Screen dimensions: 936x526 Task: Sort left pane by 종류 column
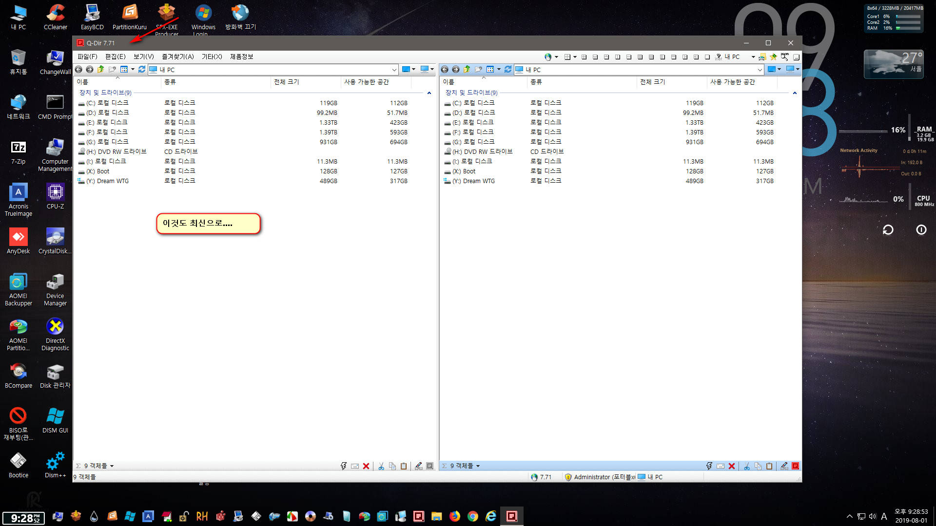pos(215,82)
